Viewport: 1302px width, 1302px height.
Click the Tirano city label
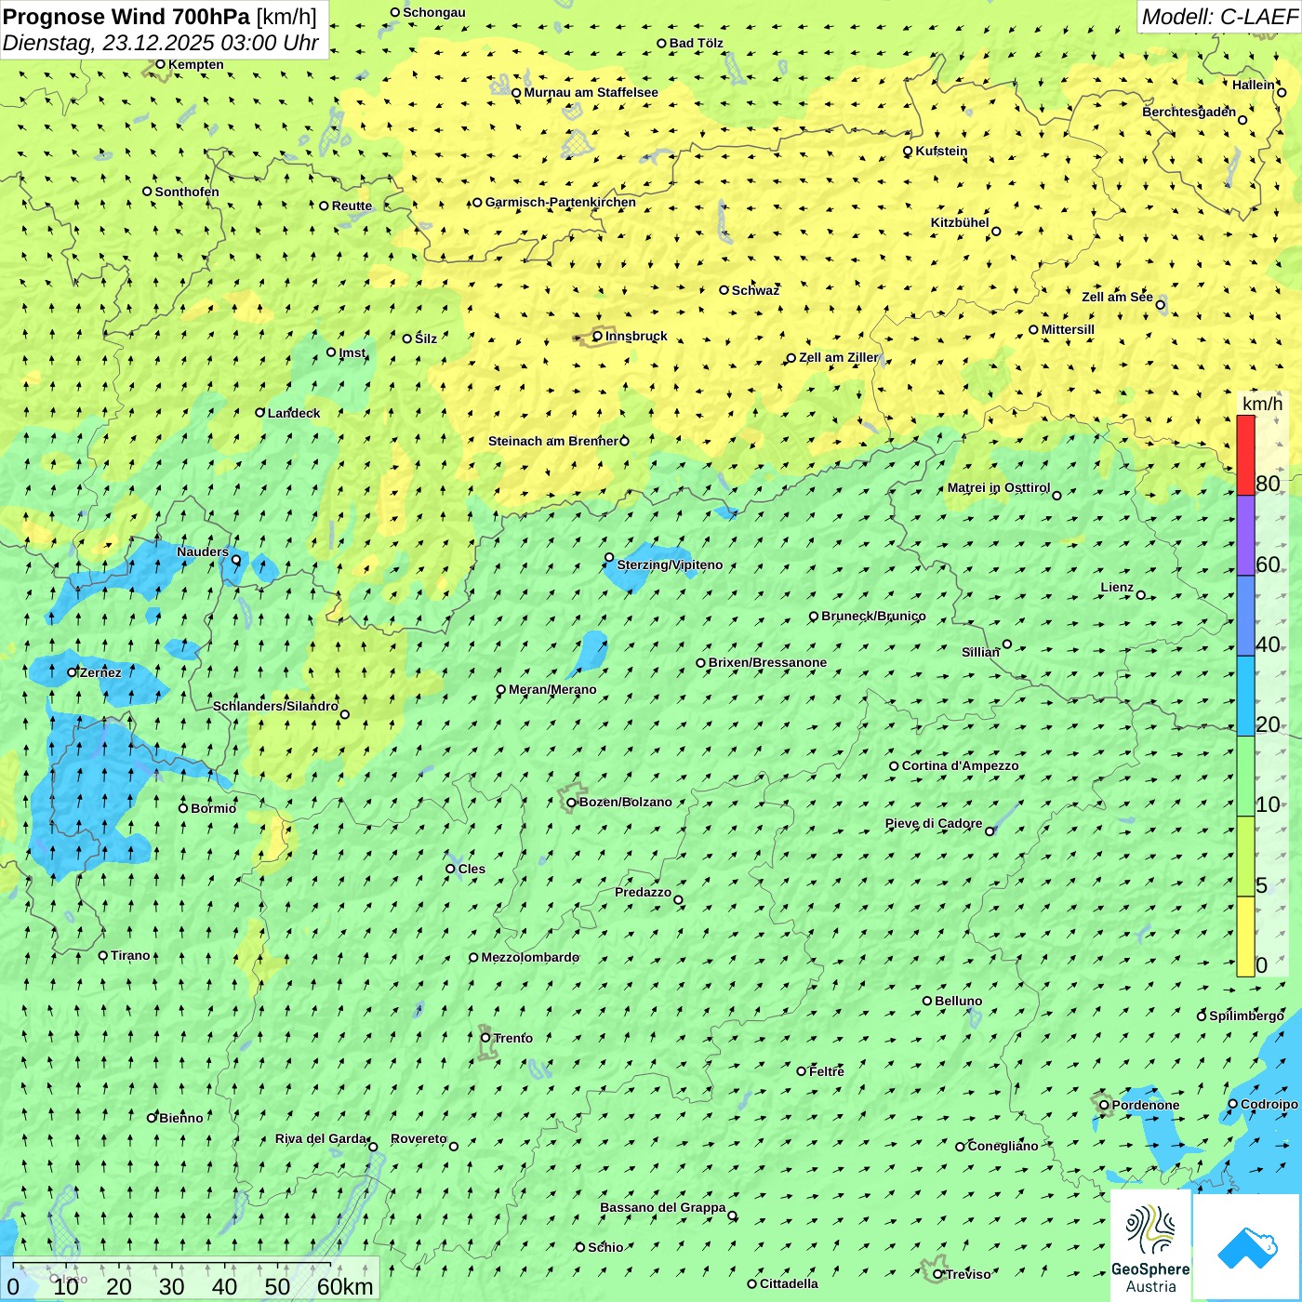click(x=130, y=955)
